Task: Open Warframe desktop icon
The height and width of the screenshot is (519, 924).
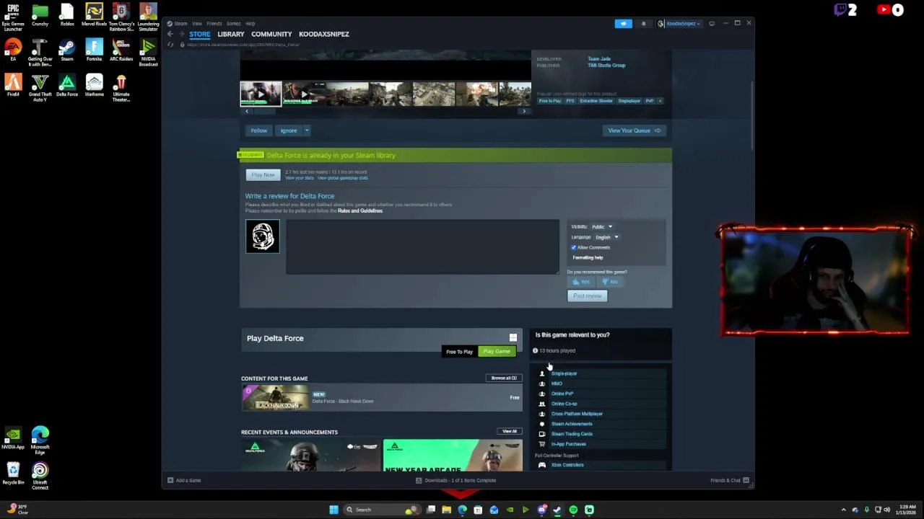Action: 94,86
